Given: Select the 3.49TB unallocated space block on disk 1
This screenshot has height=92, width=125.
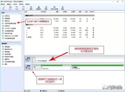Looking at the screenshot, I should (x=80, y=59).
